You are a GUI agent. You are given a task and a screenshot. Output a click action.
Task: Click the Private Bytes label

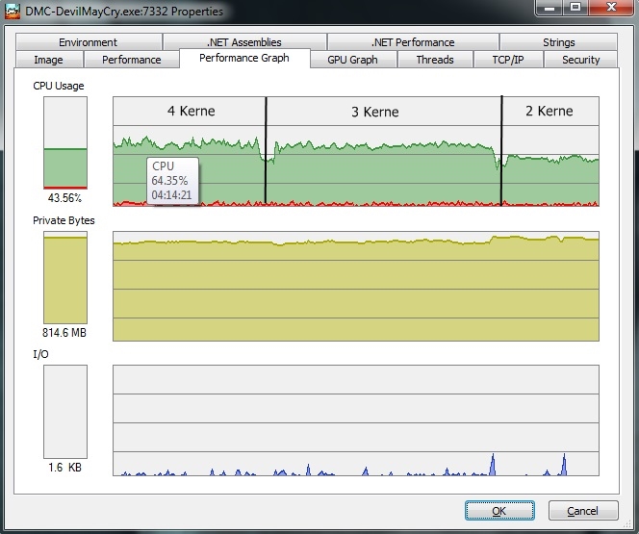(x=64, y=220)
